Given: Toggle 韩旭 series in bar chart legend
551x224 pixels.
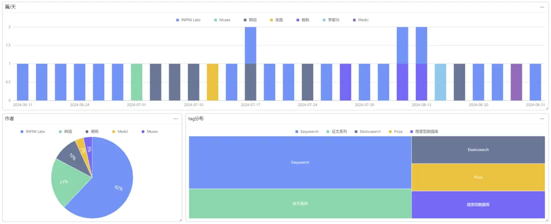Looking at the screenshot, I should tap(250, 20).
